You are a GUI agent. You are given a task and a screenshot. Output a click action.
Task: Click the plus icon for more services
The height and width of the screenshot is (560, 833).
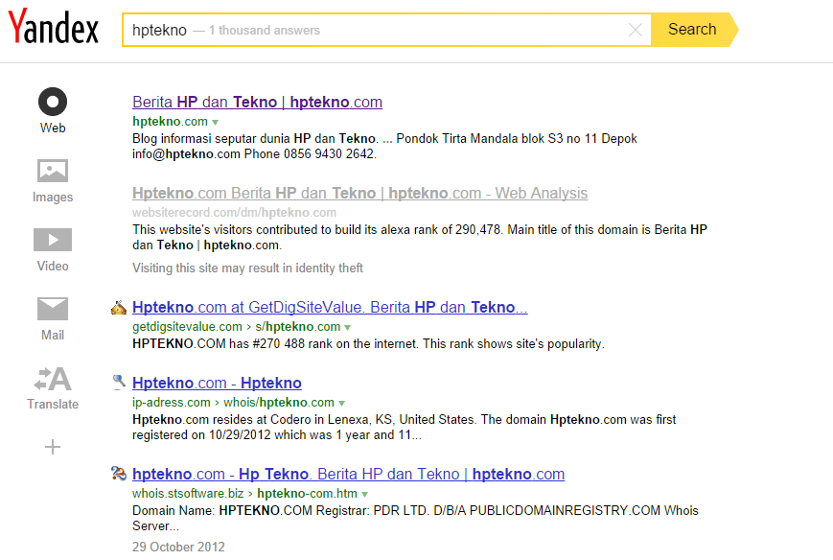coord(53,447)
